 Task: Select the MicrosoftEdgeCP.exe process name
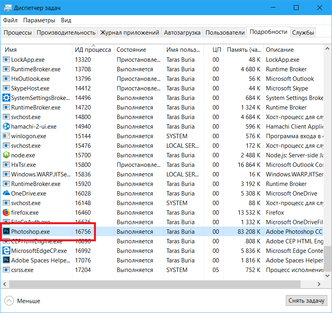click(x=39, y=251)
